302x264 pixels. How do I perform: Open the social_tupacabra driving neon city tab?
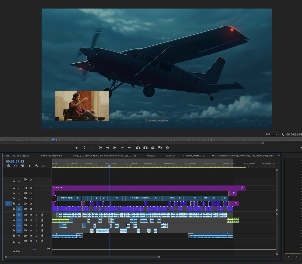tap(242, 156)
